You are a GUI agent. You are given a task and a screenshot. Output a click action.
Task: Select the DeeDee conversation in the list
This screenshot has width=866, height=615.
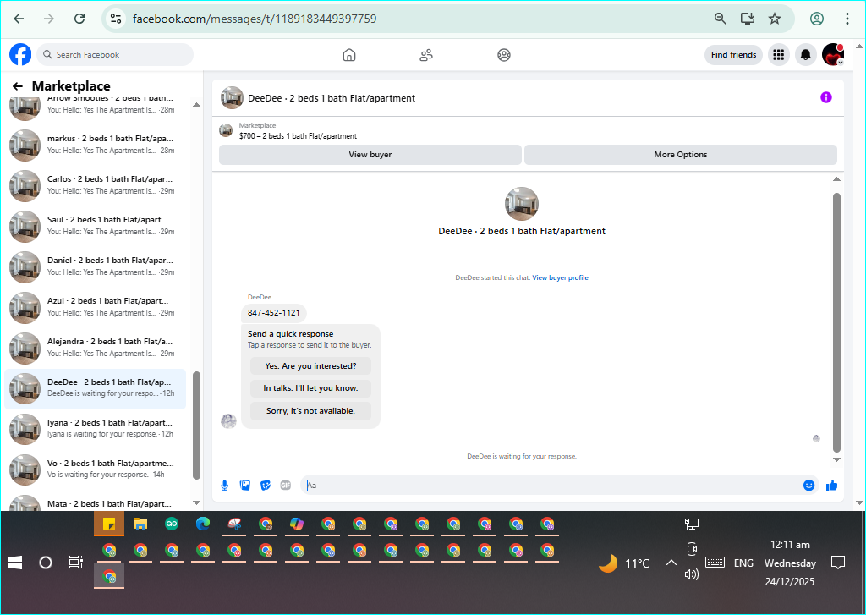(96, 388)
